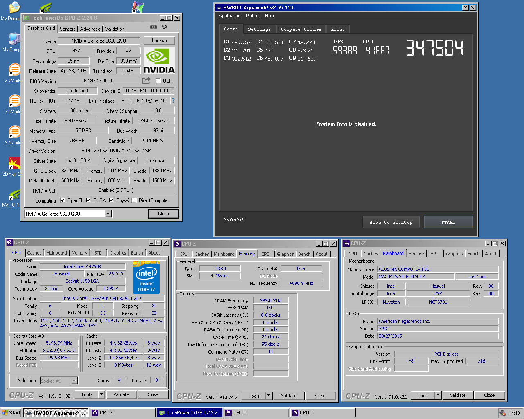Click the Aquamark help question mark button
524x419 pixels.
(465, 8)
